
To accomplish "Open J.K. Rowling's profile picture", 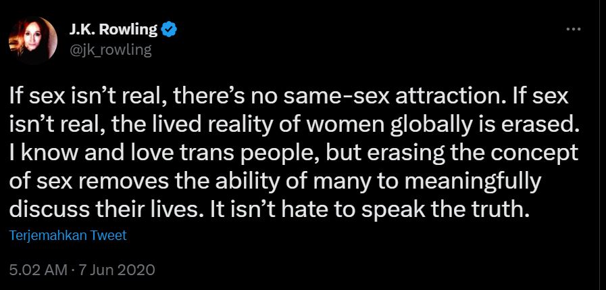I will [x=32, y=40].
